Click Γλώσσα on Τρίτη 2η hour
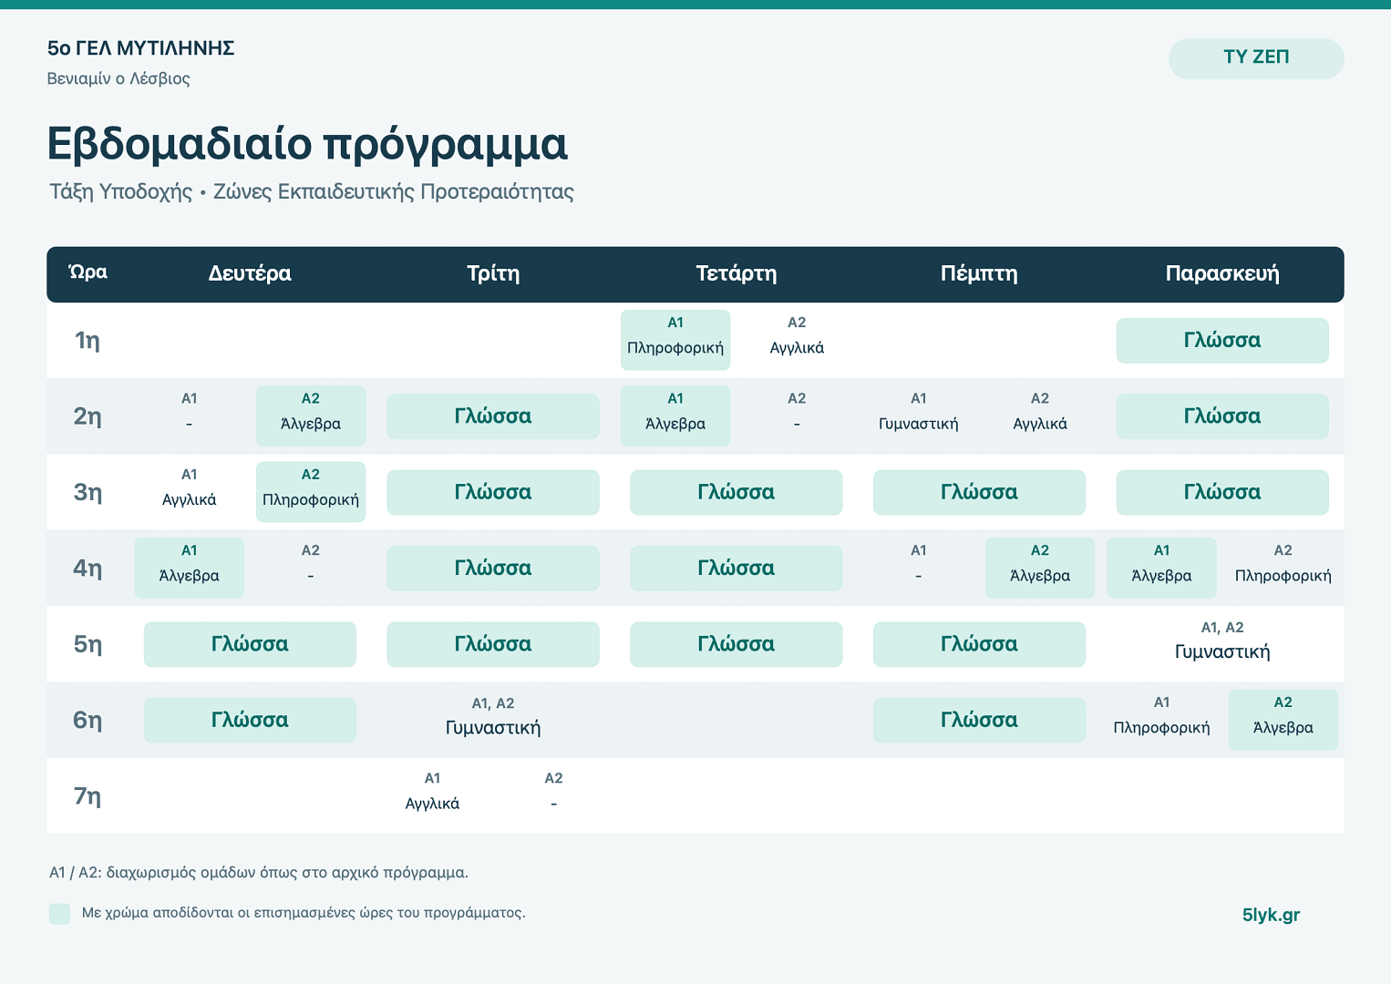Image resolution: width=1391 pixels, height=984 pixels. click(493, 416)
